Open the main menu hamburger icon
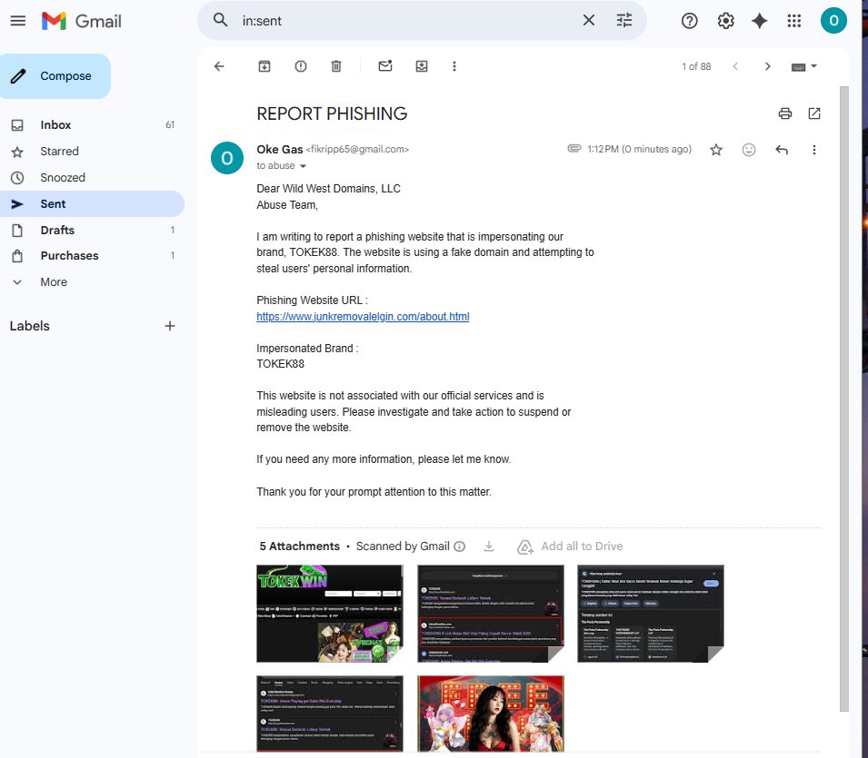Viewport: 868px width, 758px height. tap(17, 21)
